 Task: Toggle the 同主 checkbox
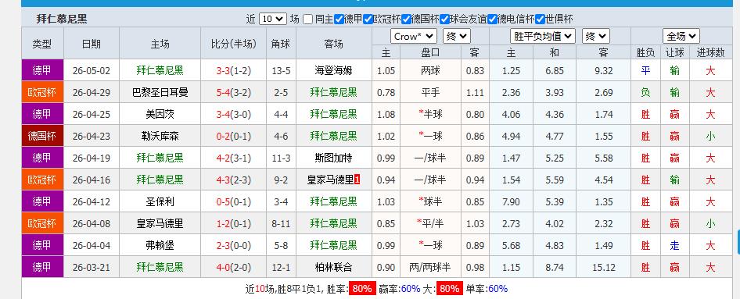click(x=307, y=20)
